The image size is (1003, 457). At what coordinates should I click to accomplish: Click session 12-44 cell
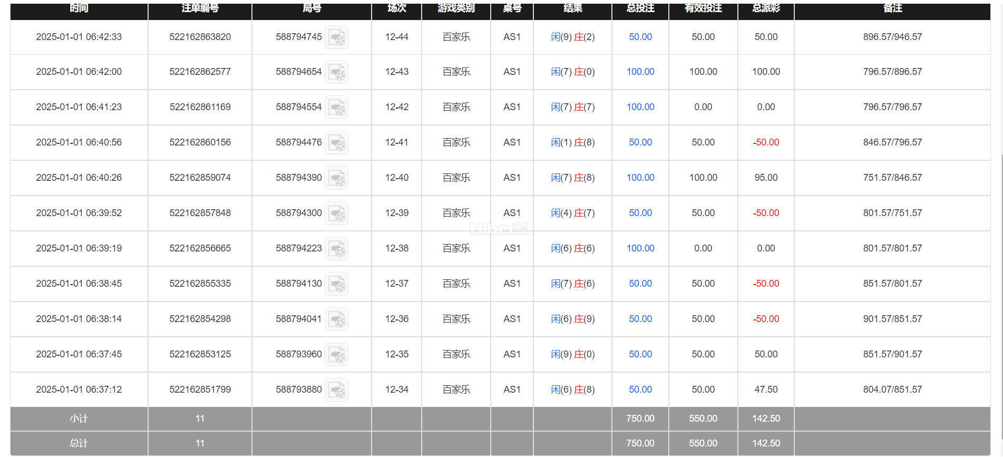point(397,37)
